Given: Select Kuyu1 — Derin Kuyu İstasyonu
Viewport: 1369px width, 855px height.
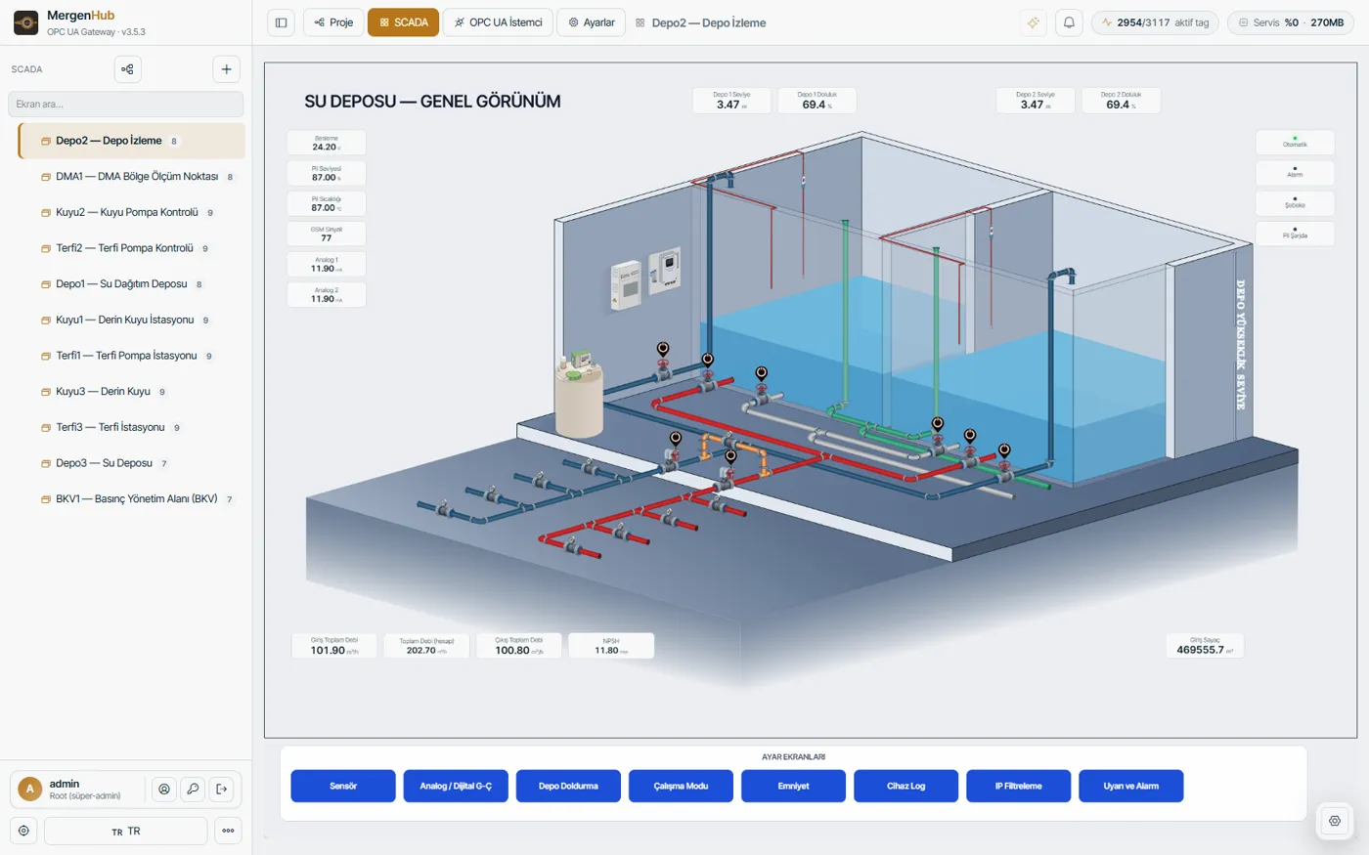Looking at the screenshot, I should [x=131, y=320].
